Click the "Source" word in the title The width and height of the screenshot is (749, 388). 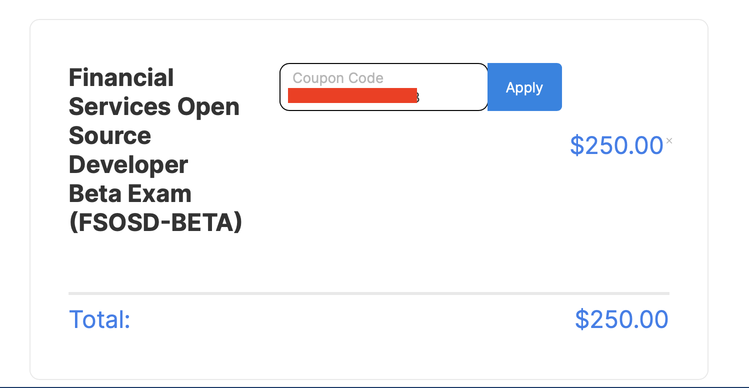109,136
